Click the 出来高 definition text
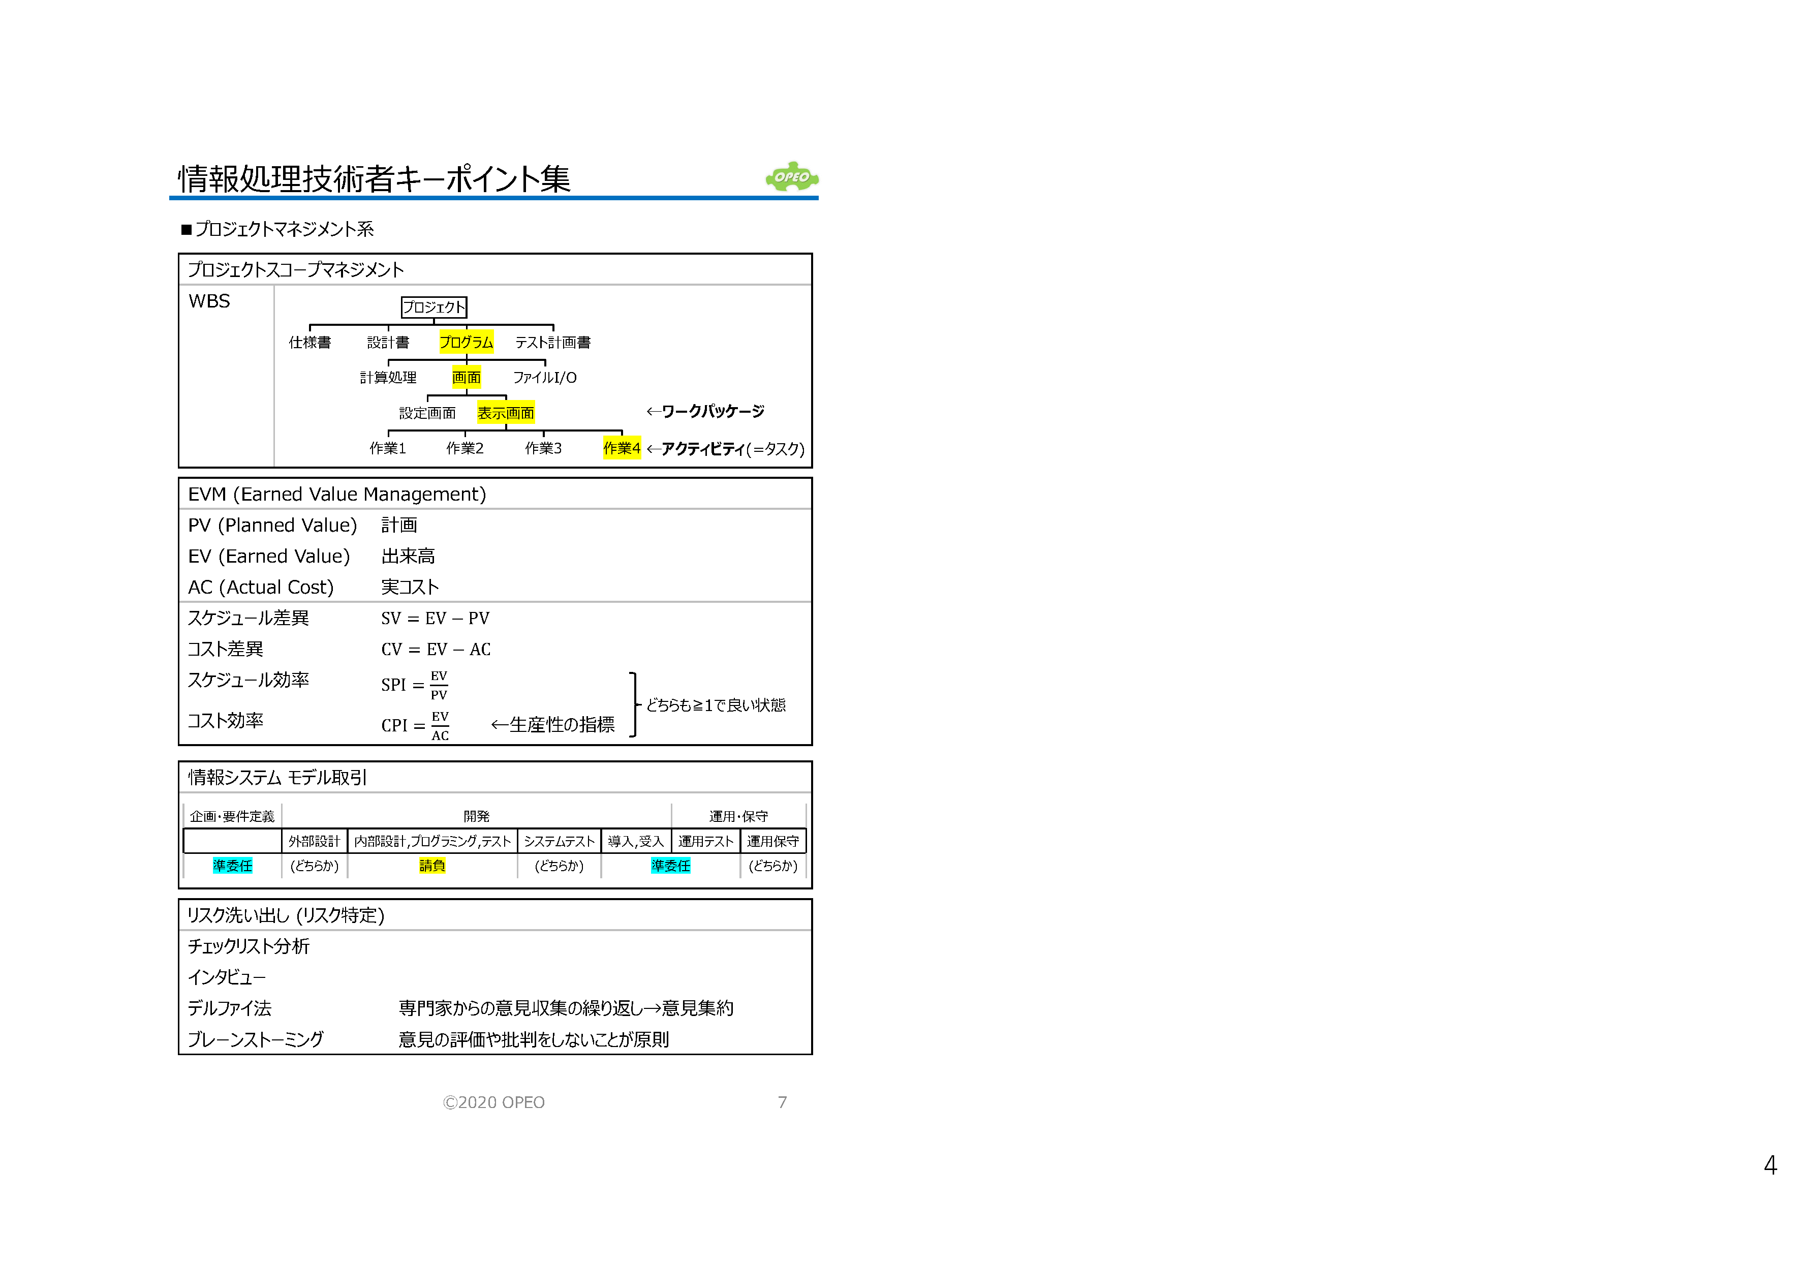 [408, 556]
